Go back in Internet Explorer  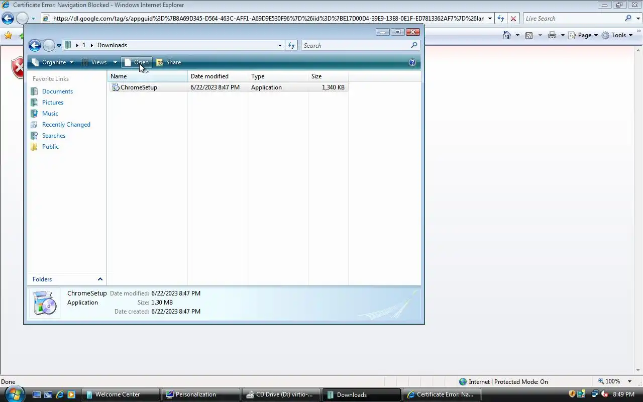8,19
